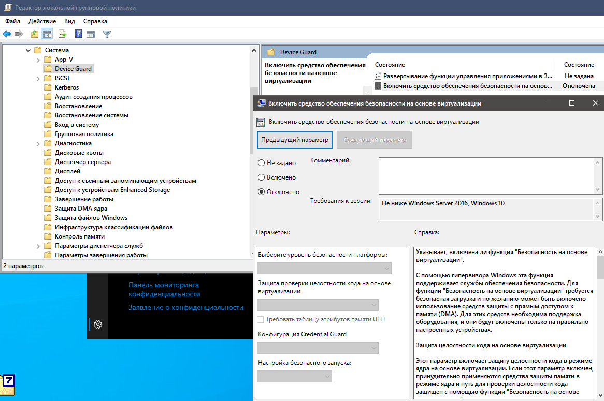Click inside the Комментарий text box
This screenshot has width=604, height=401.
click(487, 176)
